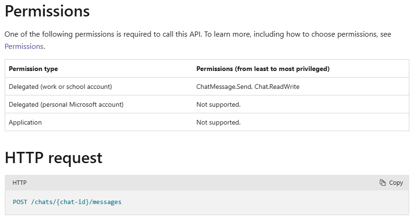
Task: Click the Copy icon in code block
Action: coord(382,182)
